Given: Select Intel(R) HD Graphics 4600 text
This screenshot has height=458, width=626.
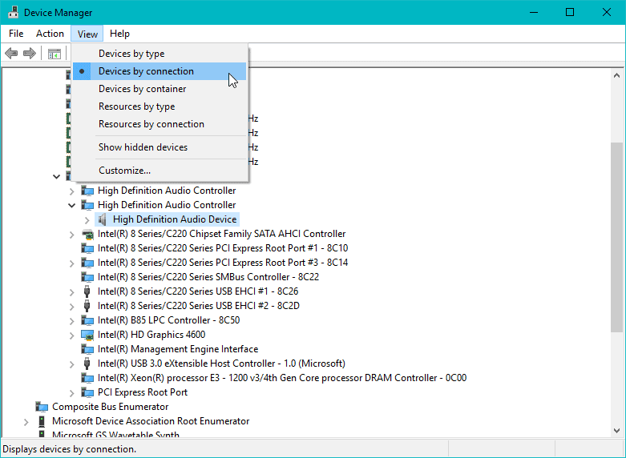Looking at the screenshot, I should coord(151,335).
